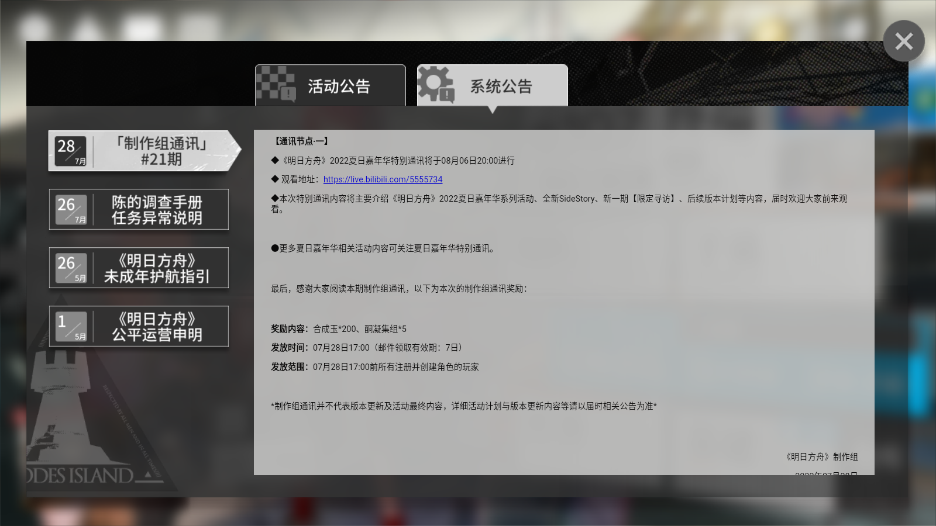The image size is (936, 526).
Task: Close the announcement window with X button
Action: 904,41
